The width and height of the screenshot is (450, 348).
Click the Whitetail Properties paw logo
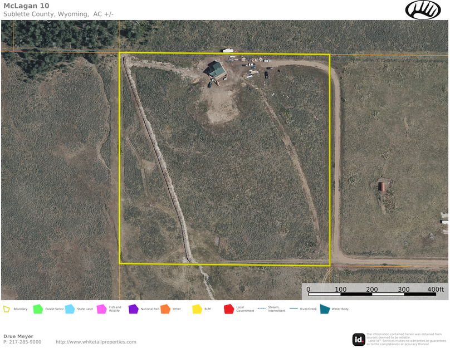[x=423, y=9]
